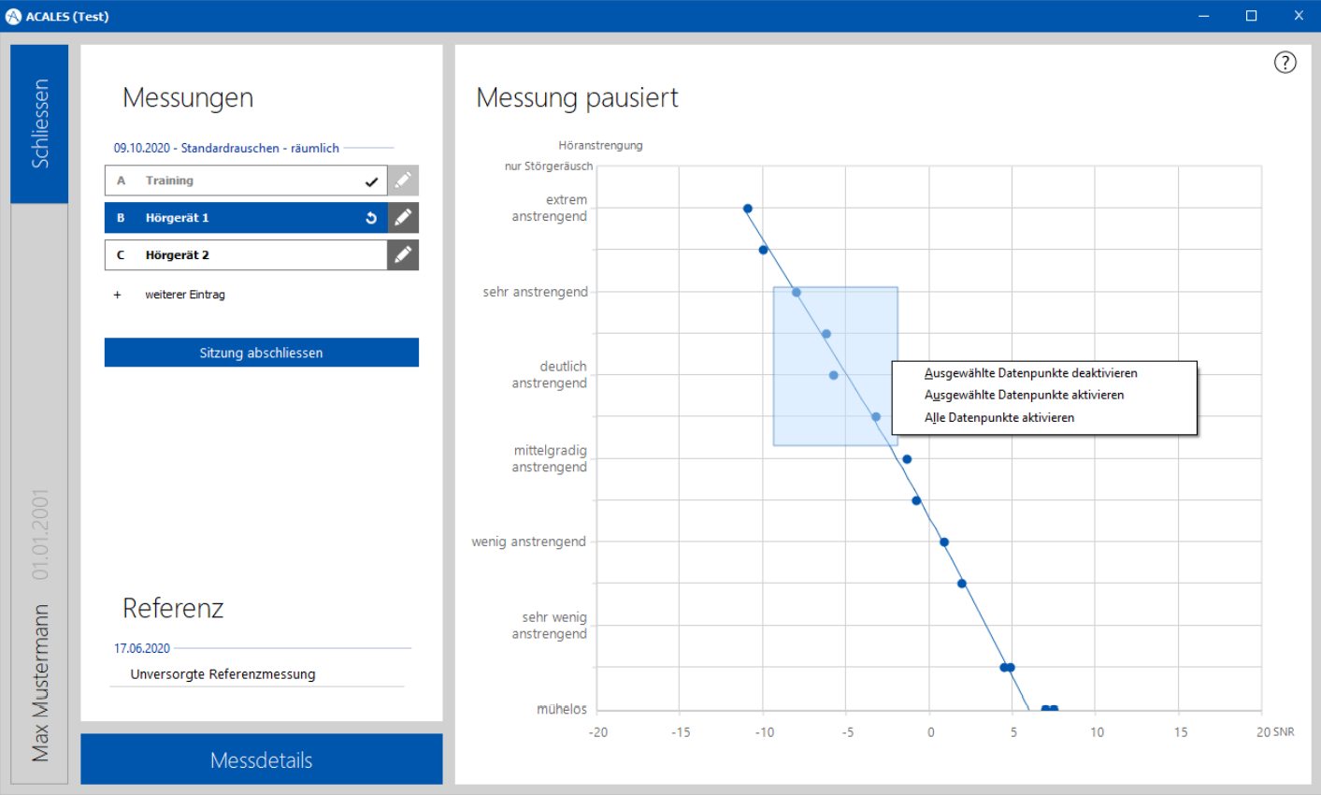
Task: Choose 'Ausgewählte Datenpunkte aktivieren' from context menu
Action: tap(1024, 395)
